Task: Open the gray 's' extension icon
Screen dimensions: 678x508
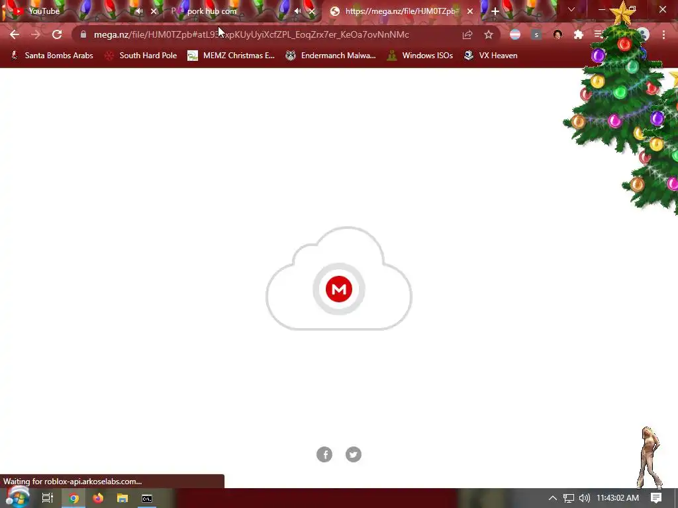Action: tap(536, 34)
